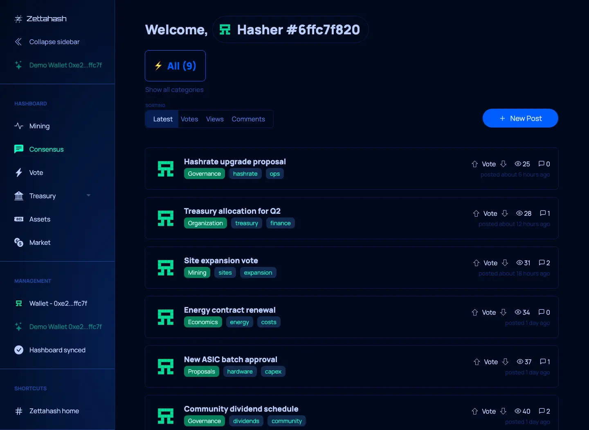Upvote Treasury allocation for Q2
The width and height of the screenshot is (589, 430).
[x=476, y=213]
